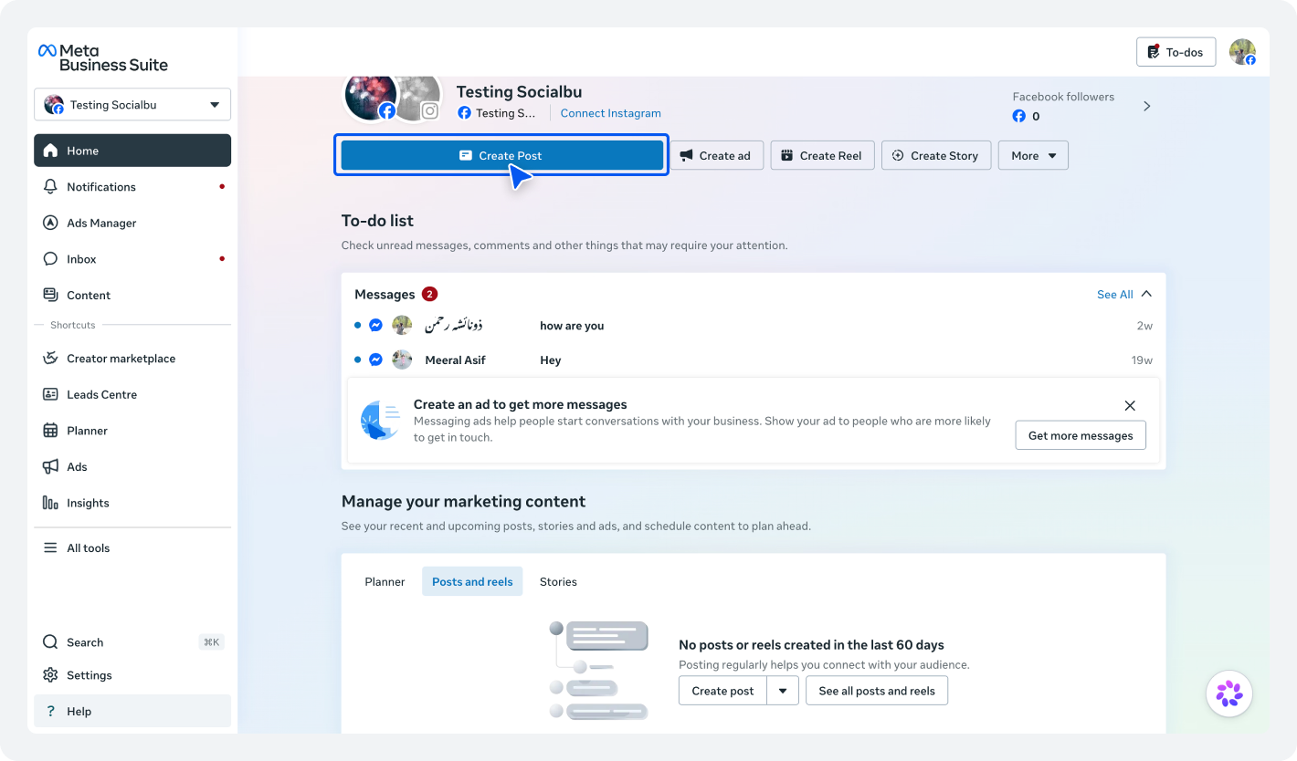The height and width of the screenshot is (761, 1297).
Task: Switch to the Stories tab
Action: point(558,581)
